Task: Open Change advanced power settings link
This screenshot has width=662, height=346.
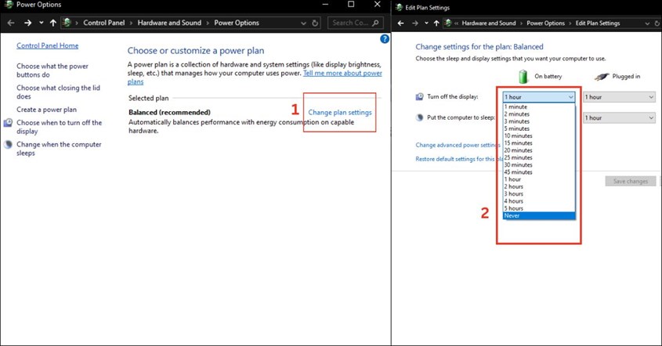Action: pyautogui.click(x=458, y=145)
